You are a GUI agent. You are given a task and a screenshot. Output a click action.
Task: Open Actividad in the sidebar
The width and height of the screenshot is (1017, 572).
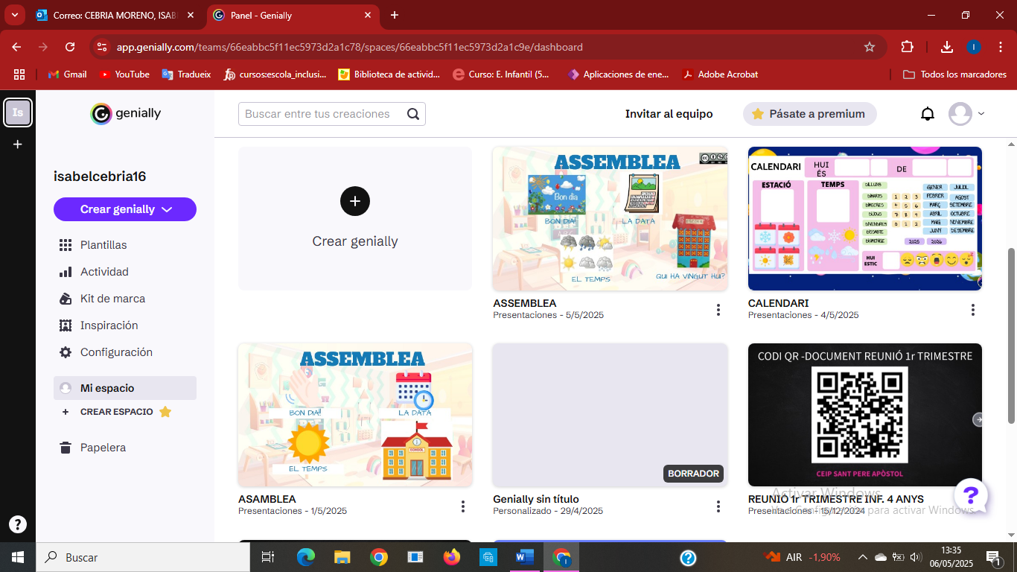104,272
